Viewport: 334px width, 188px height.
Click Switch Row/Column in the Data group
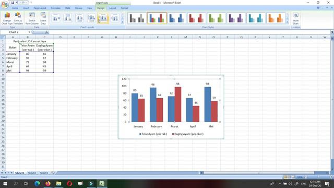pos(32,18)
